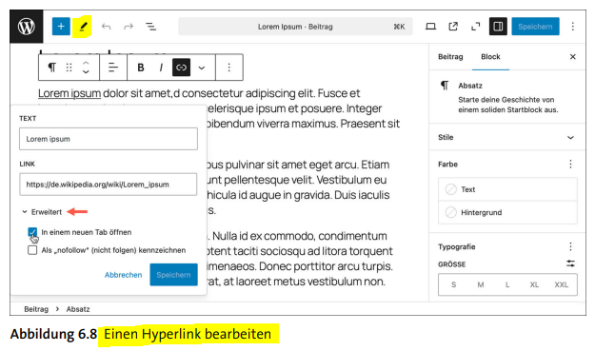Open Farbe options three-dot menu
The width and height of the screenshot is (595, 351).
click(570, 165)
